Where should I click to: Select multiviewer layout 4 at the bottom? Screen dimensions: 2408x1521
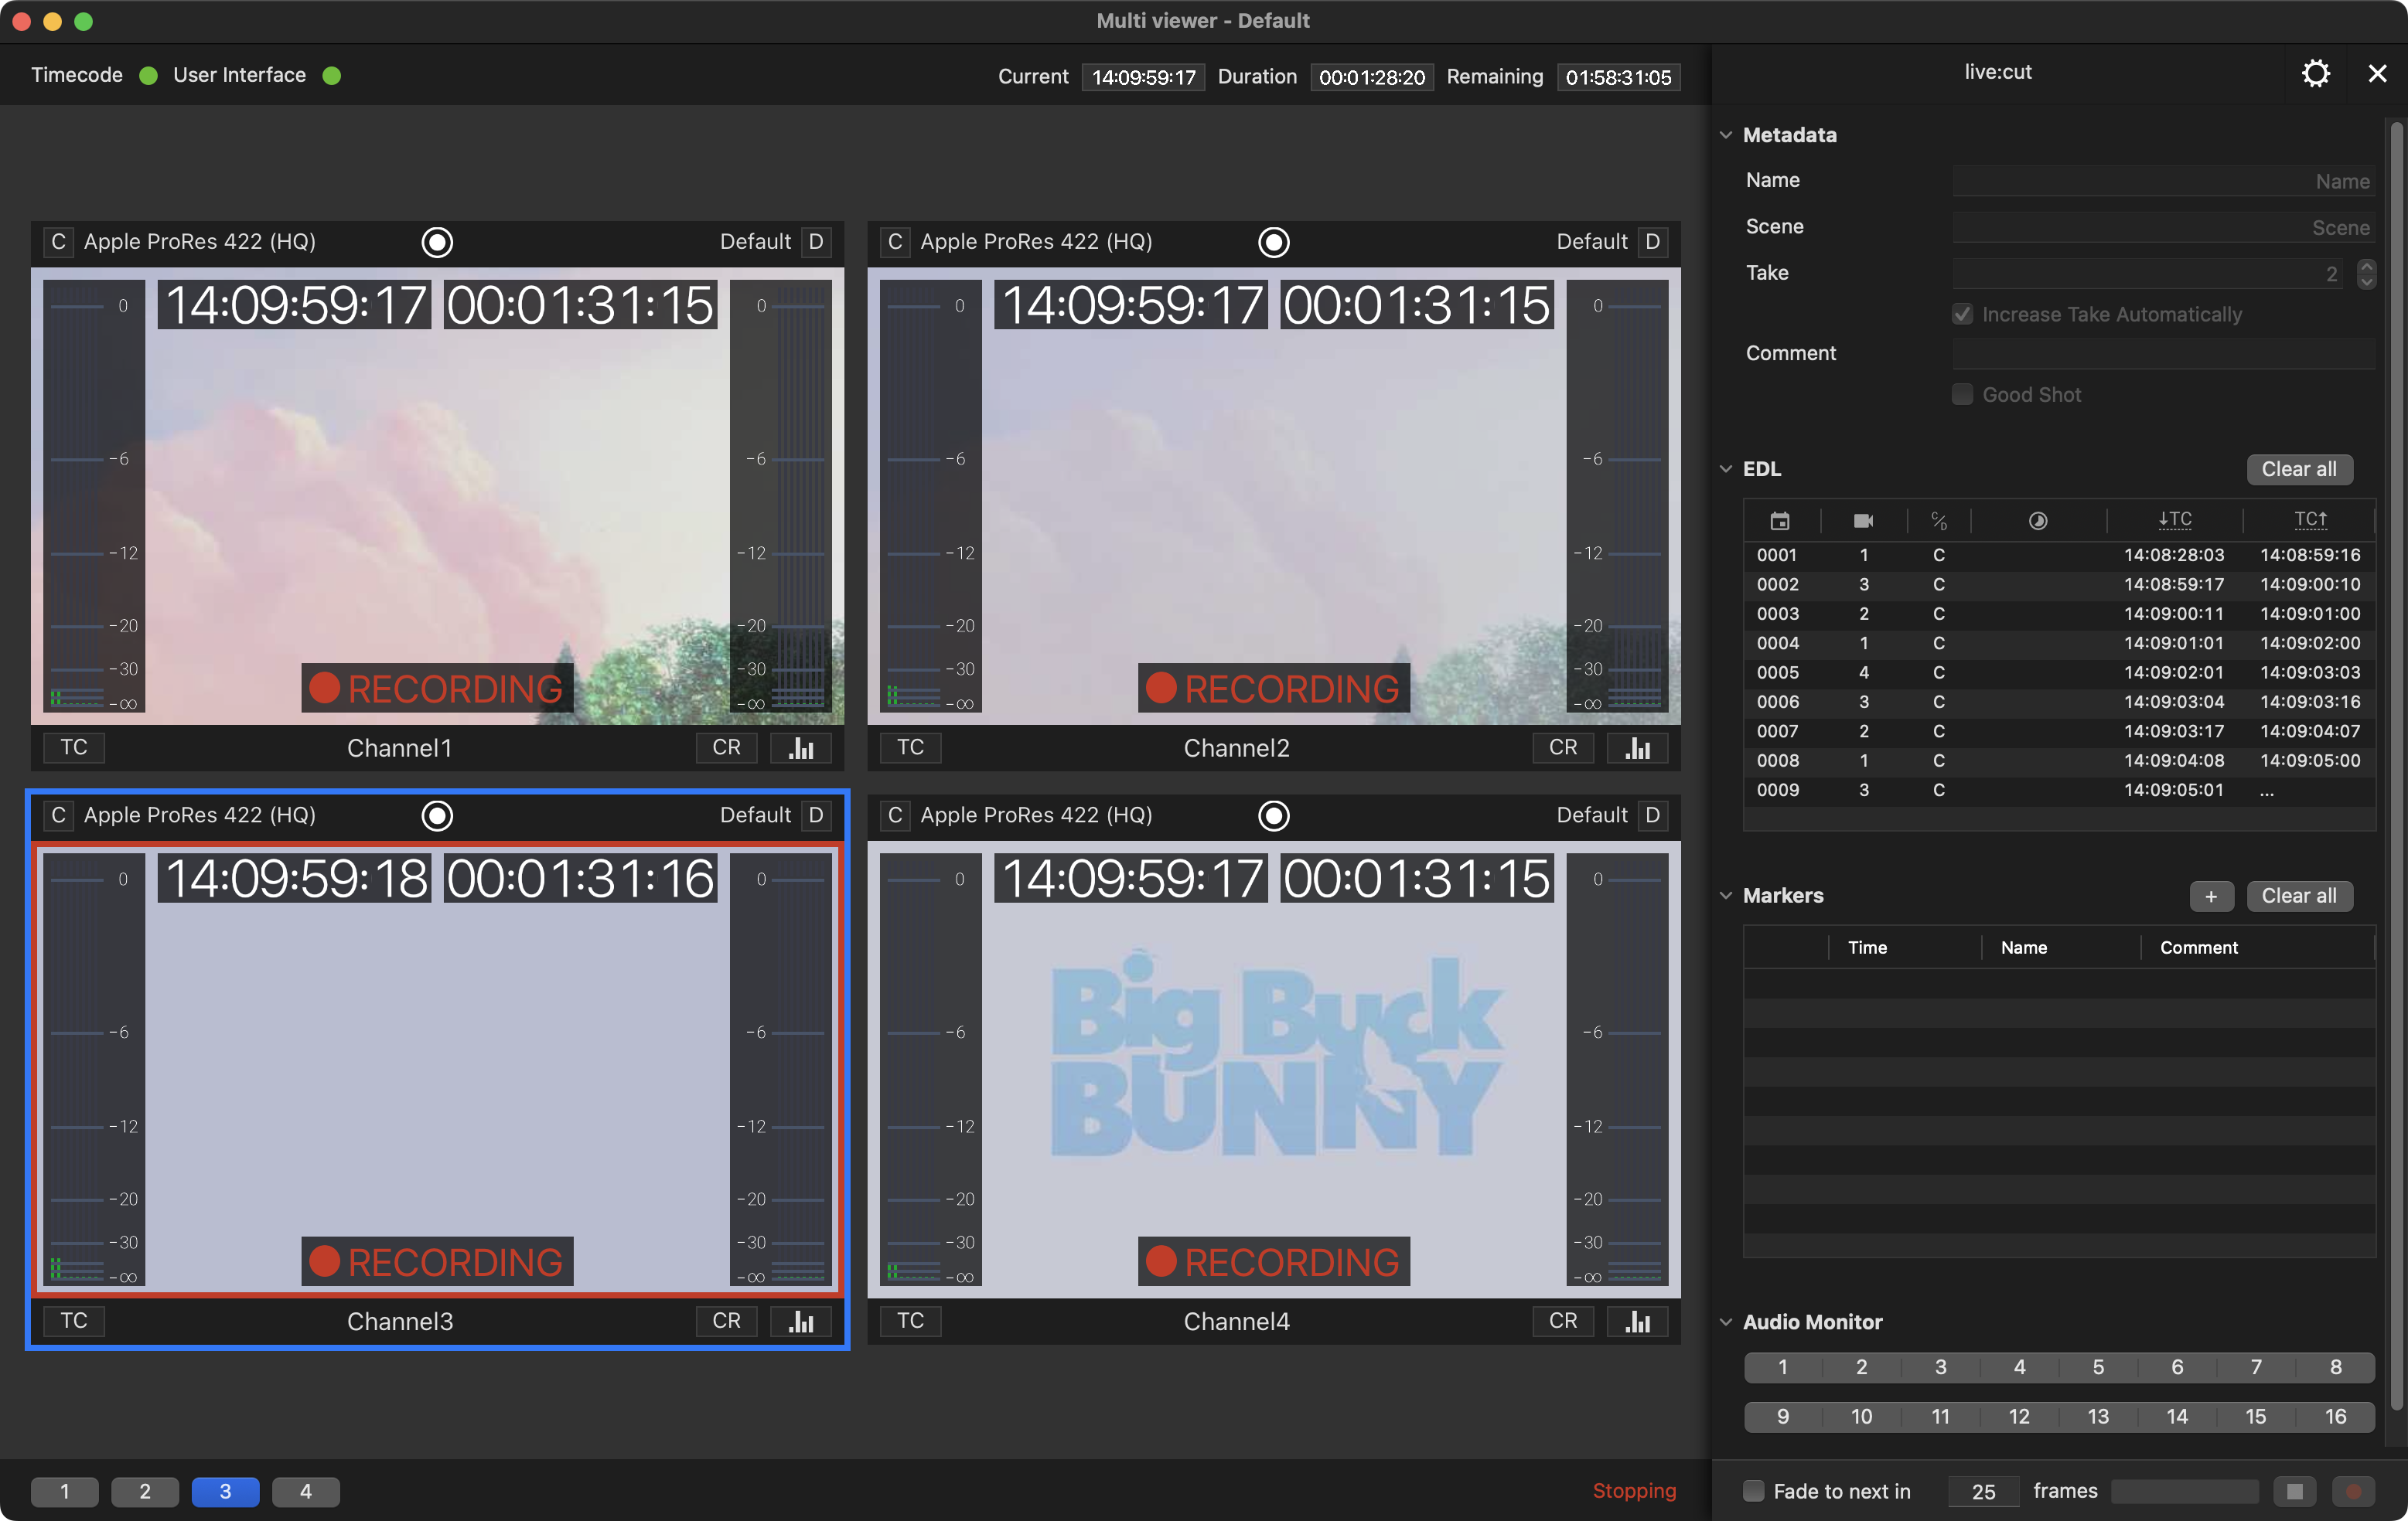click(306, 1491)
